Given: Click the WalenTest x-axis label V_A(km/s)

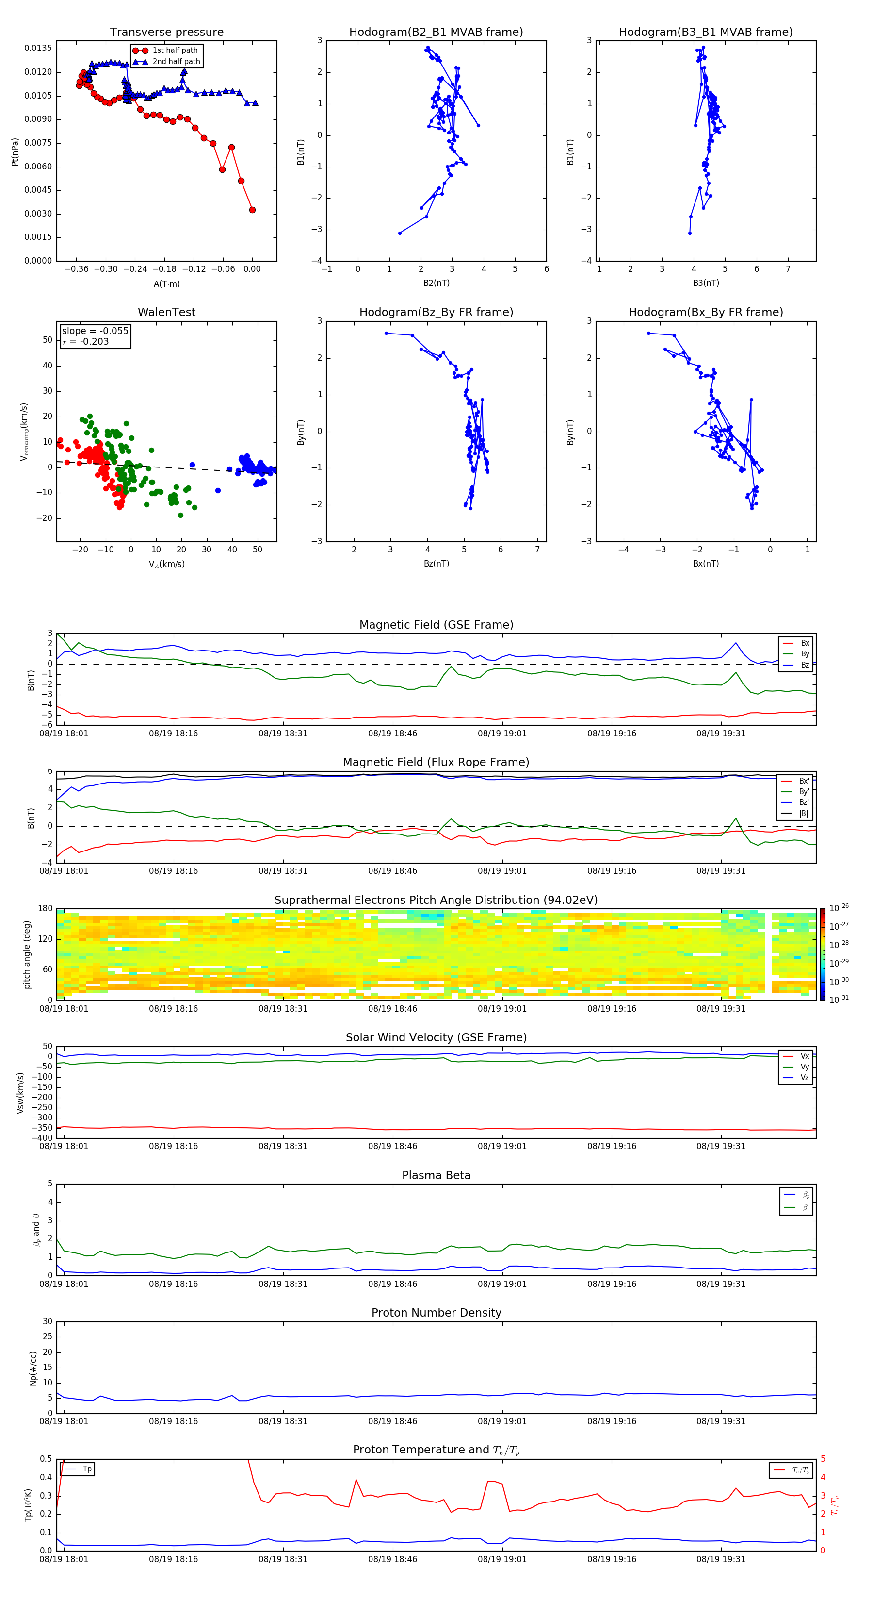Looking at the screenshot, I should [x=166, y=564].
